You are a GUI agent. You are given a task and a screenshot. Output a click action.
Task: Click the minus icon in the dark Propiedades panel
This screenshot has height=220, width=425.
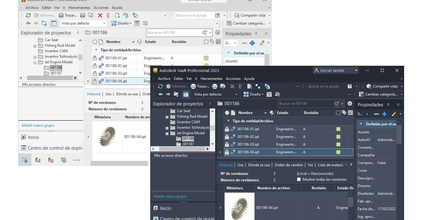click(x=376, y=114)
